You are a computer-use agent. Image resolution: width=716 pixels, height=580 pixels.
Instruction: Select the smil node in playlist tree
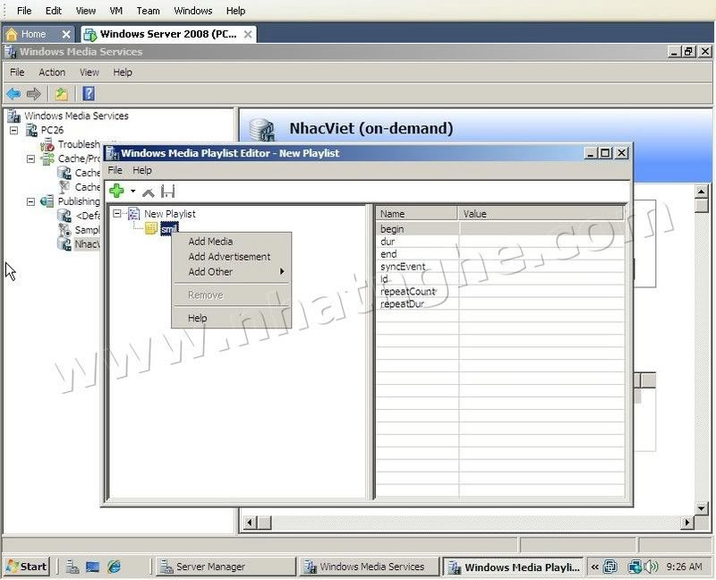[169, 229]
